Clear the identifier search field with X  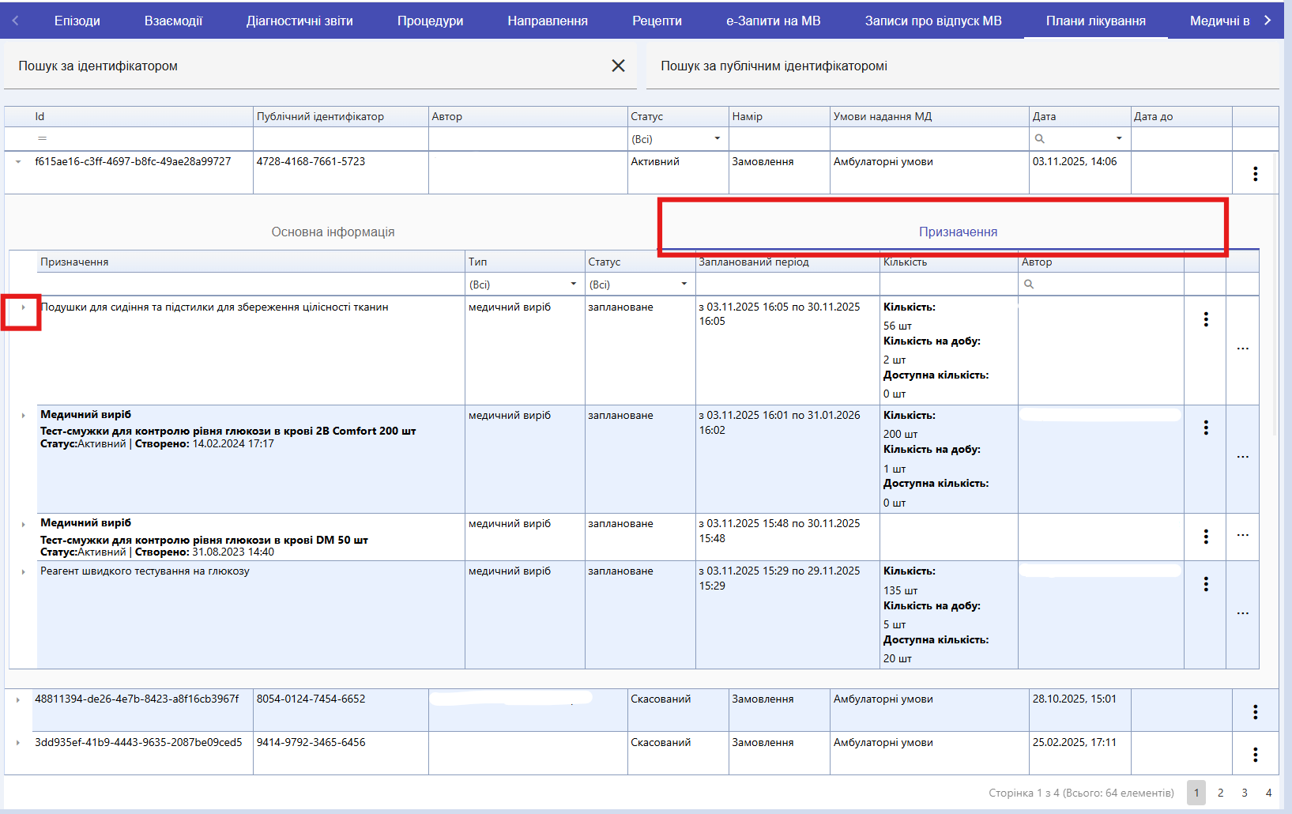[x=618, y=66]
